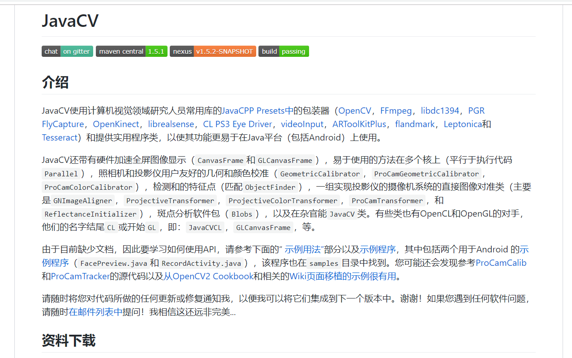Click the librealsense link

click(171, 124)
